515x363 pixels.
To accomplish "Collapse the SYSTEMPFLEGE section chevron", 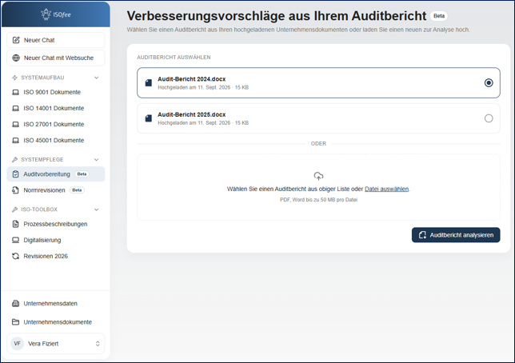I will pyautogui.click(x=97, y=160).
